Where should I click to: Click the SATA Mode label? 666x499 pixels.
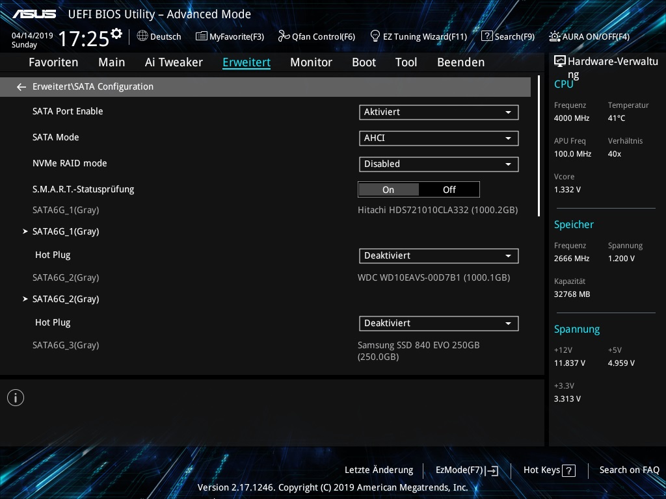56,137
